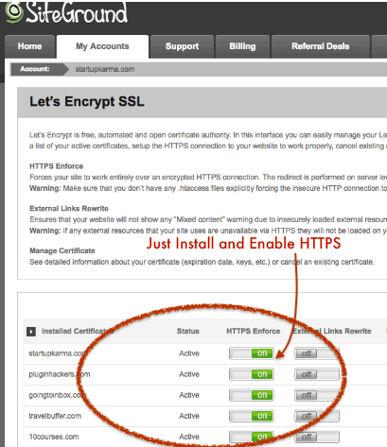Enable External Links Rewrite for pluginhackers.com
This screenshot has height=447, width=387.
coord(317,374)
